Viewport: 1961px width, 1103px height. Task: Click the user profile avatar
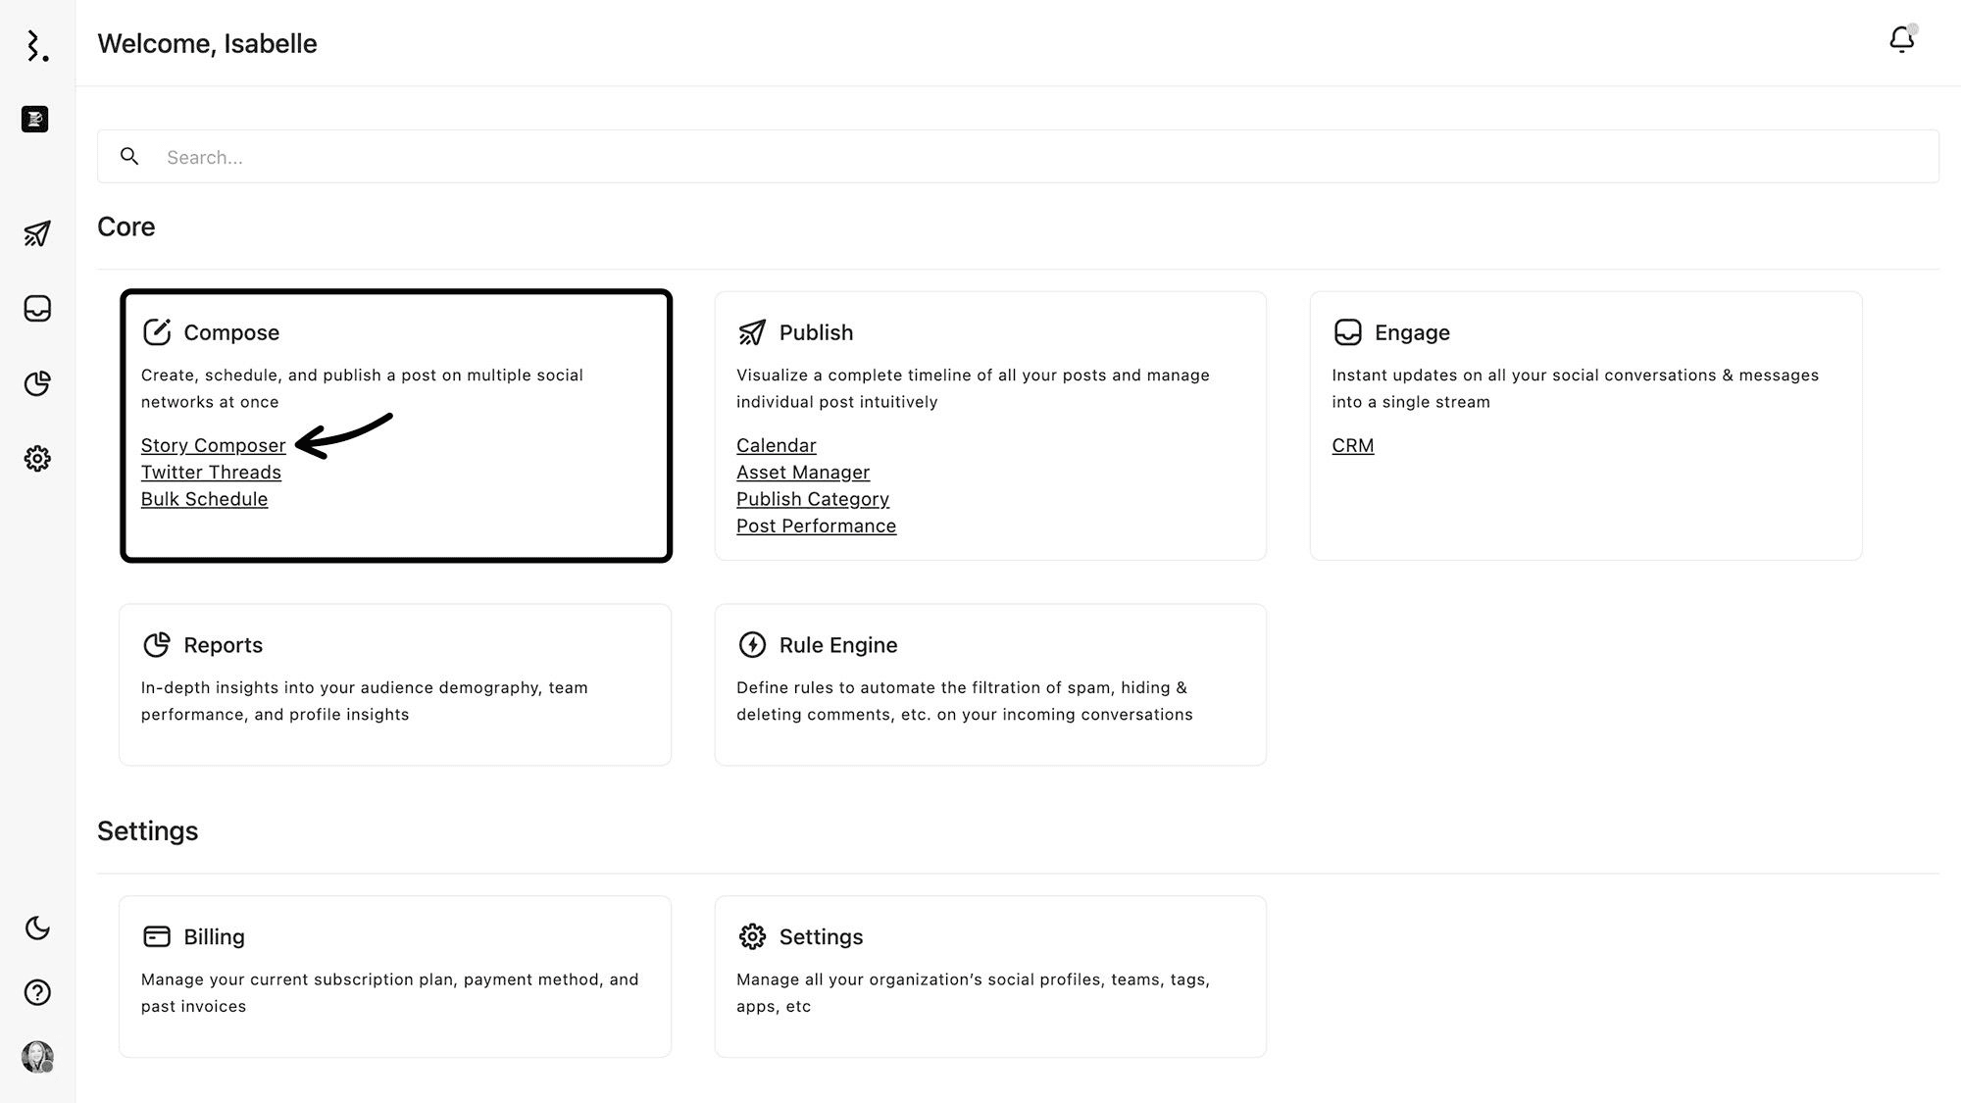coord(37,1057)
